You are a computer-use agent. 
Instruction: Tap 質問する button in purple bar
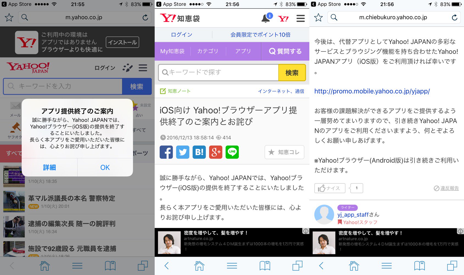[285, 51]
